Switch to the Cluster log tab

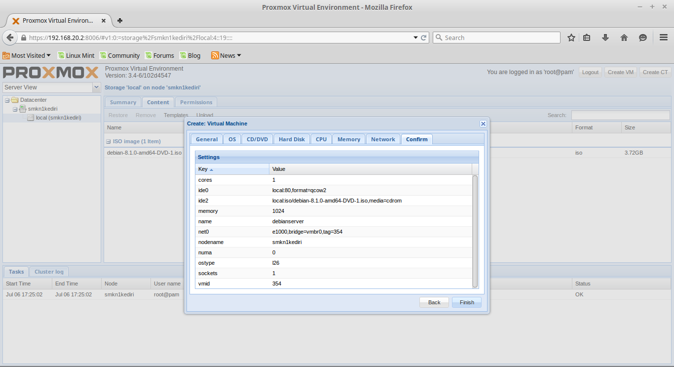(49, 272)
